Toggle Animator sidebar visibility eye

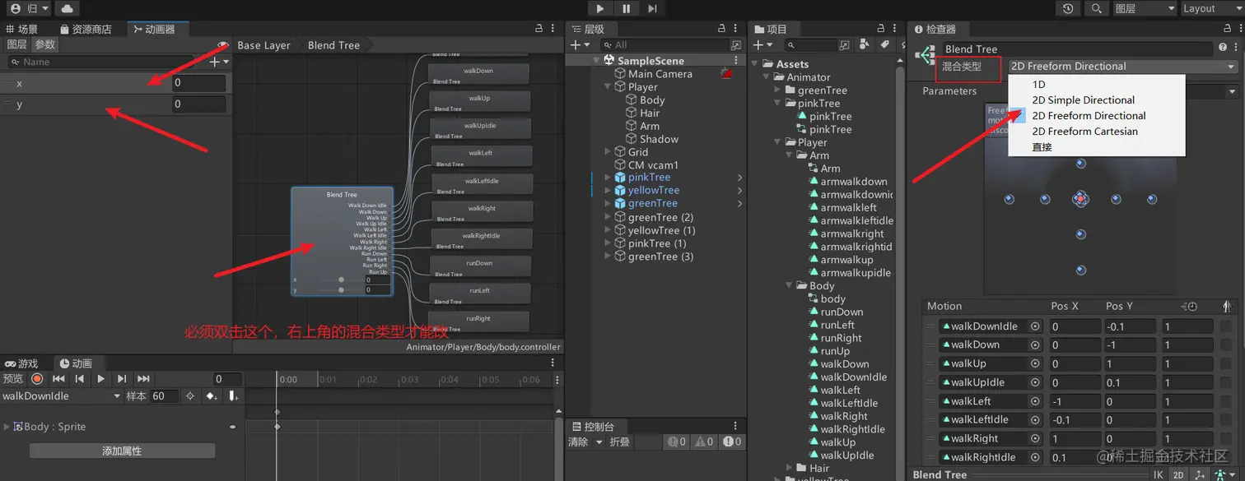point(222,45)
